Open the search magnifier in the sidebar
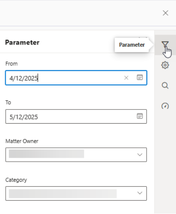Screen dimensions: 176x214 point(165,86)
